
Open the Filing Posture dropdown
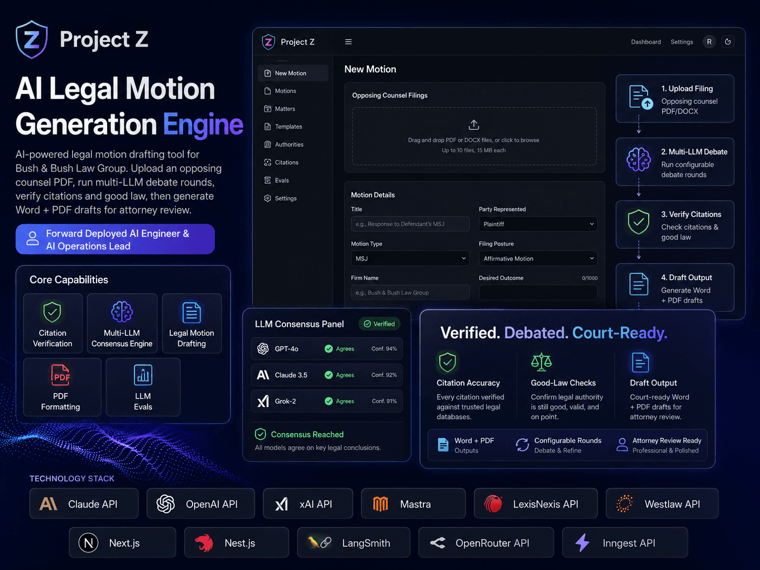click(x=538, y=258)
